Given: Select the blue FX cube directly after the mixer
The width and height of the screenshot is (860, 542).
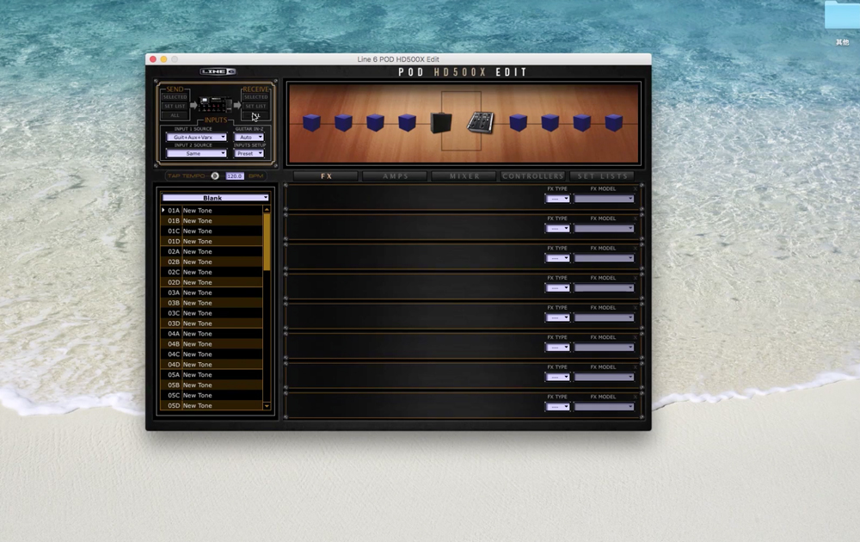Looking at the screenshot, I should pos(519,122).
